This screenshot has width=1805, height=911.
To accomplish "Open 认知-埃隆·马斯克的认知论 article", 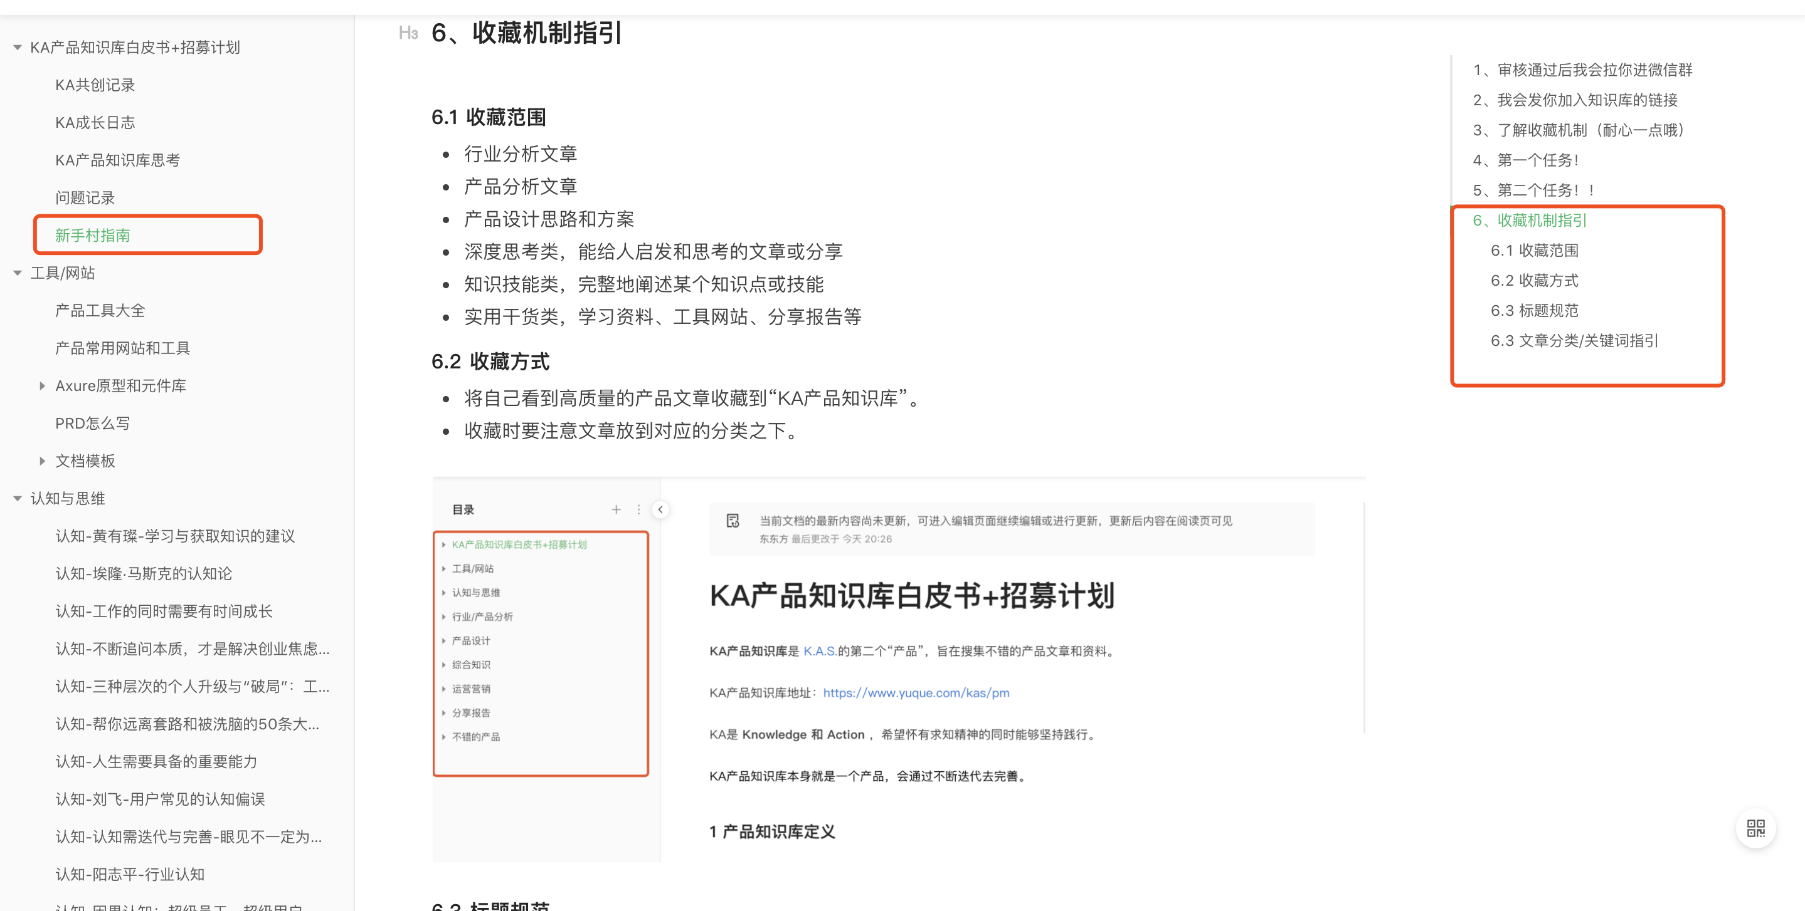I will [143, 573].
